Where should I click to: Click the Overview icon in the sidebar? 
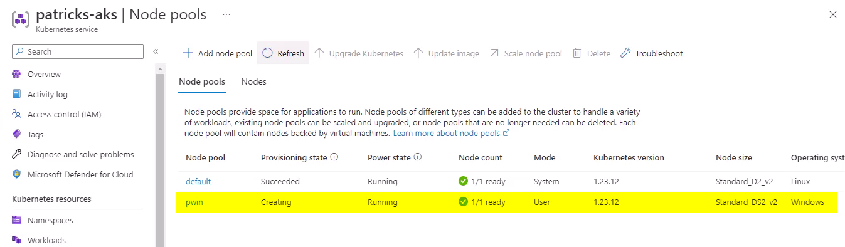click(x=17, y=74)
